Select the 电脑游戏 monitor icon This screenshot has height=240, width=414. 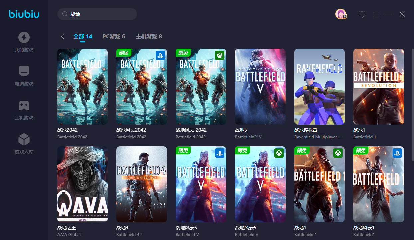point(24,71)
